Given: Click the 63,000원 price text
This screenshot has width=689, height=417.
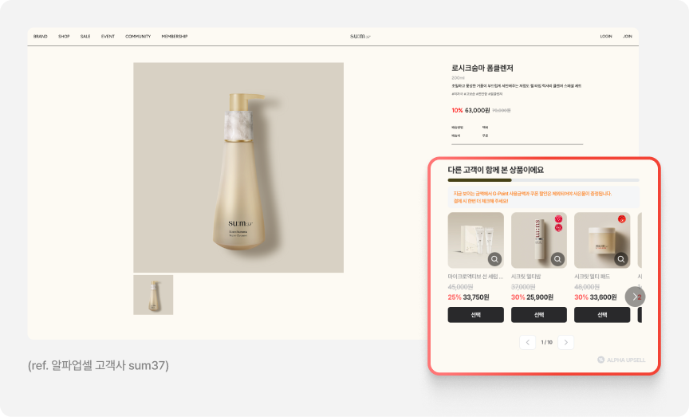Looking at the screenshot, I should (x=477, y=110).
